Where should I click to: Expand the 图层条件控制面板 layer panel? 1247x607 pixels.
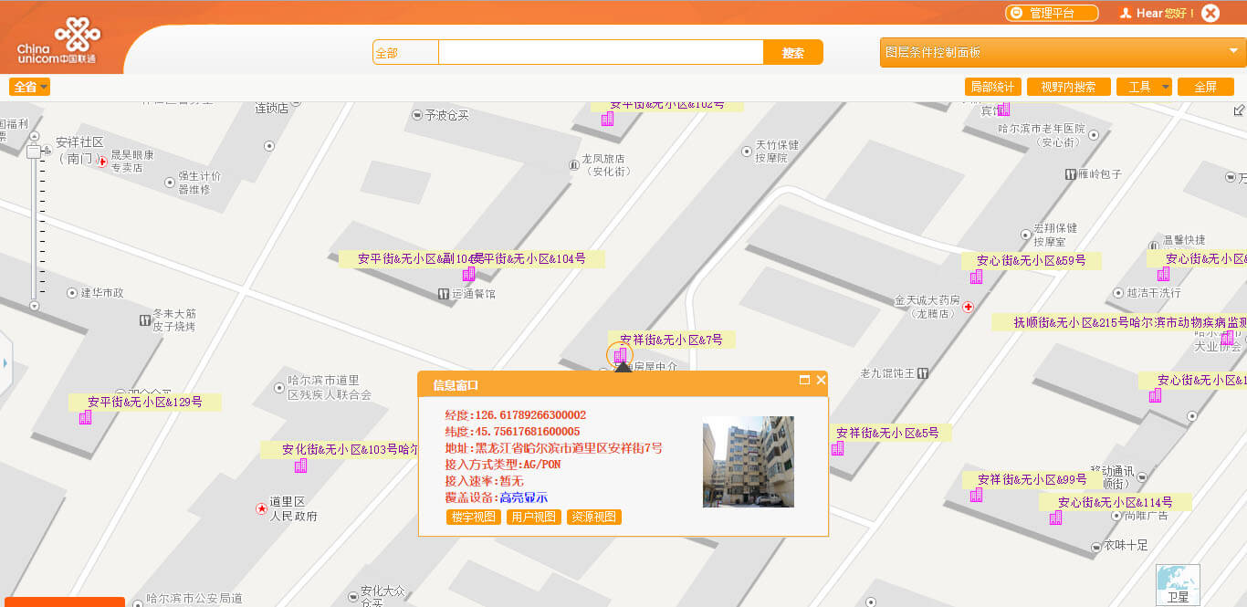[x=1063, y=52]
